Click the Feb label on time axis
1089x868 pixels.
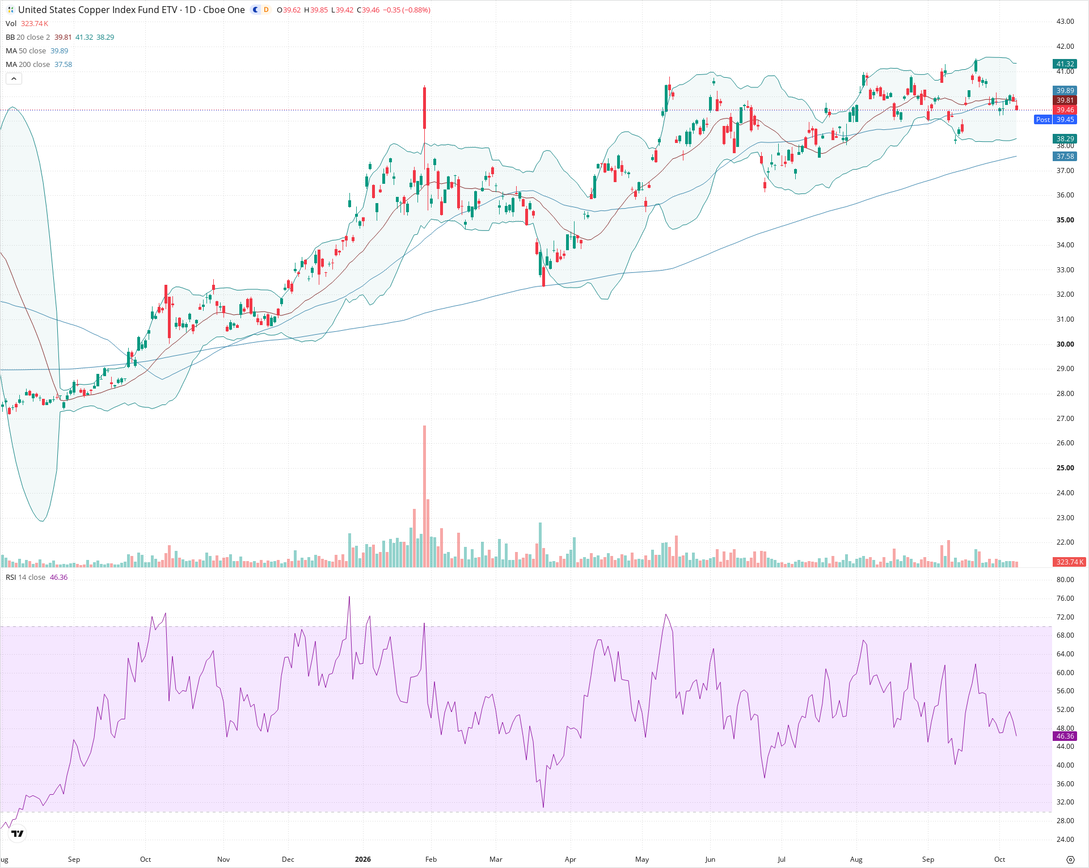tap(431, 859)
